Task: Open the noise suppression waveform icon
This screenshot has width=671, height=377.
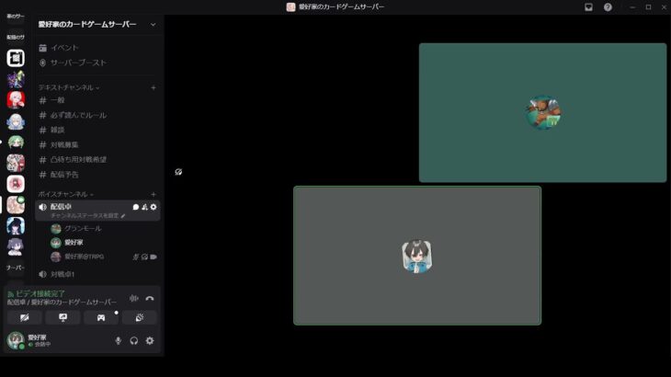Action: [x=134, y=298]
